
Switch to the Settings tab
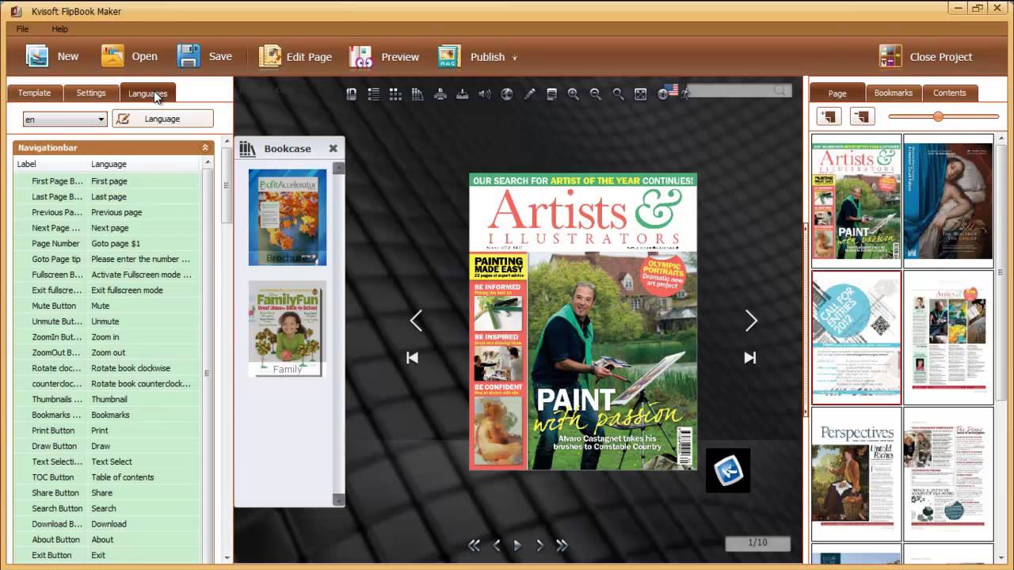(91, 93)
